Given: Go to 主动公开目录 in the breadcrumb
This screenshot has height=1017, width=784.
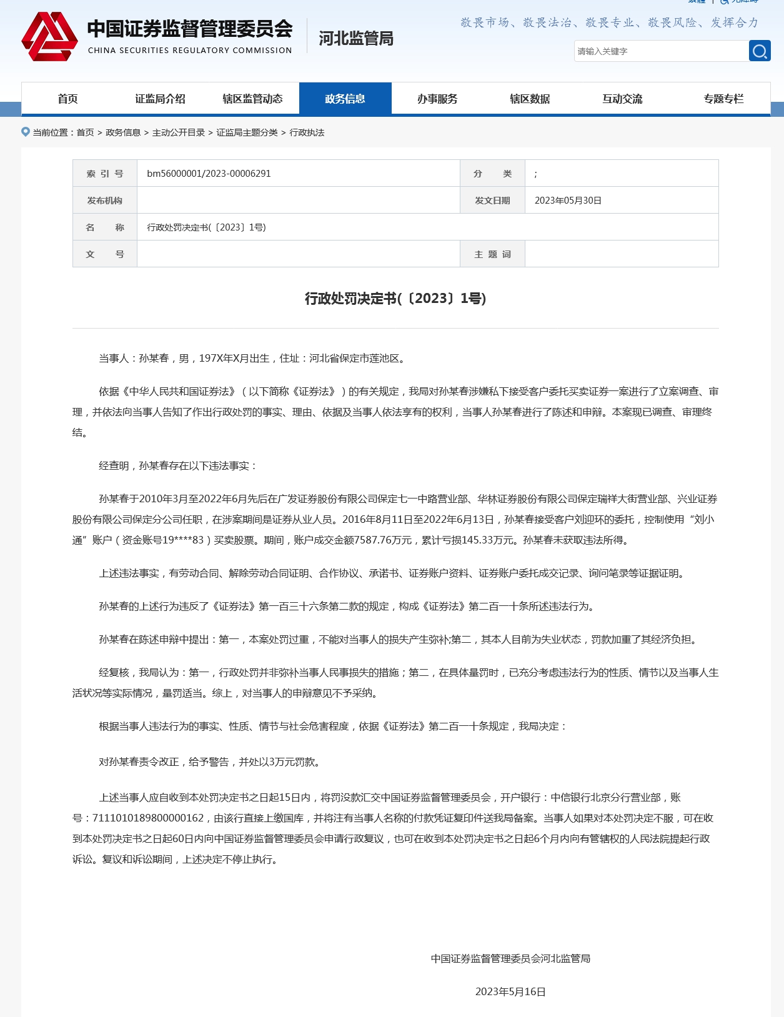Looking at the screenshot, I should (179, 132).
